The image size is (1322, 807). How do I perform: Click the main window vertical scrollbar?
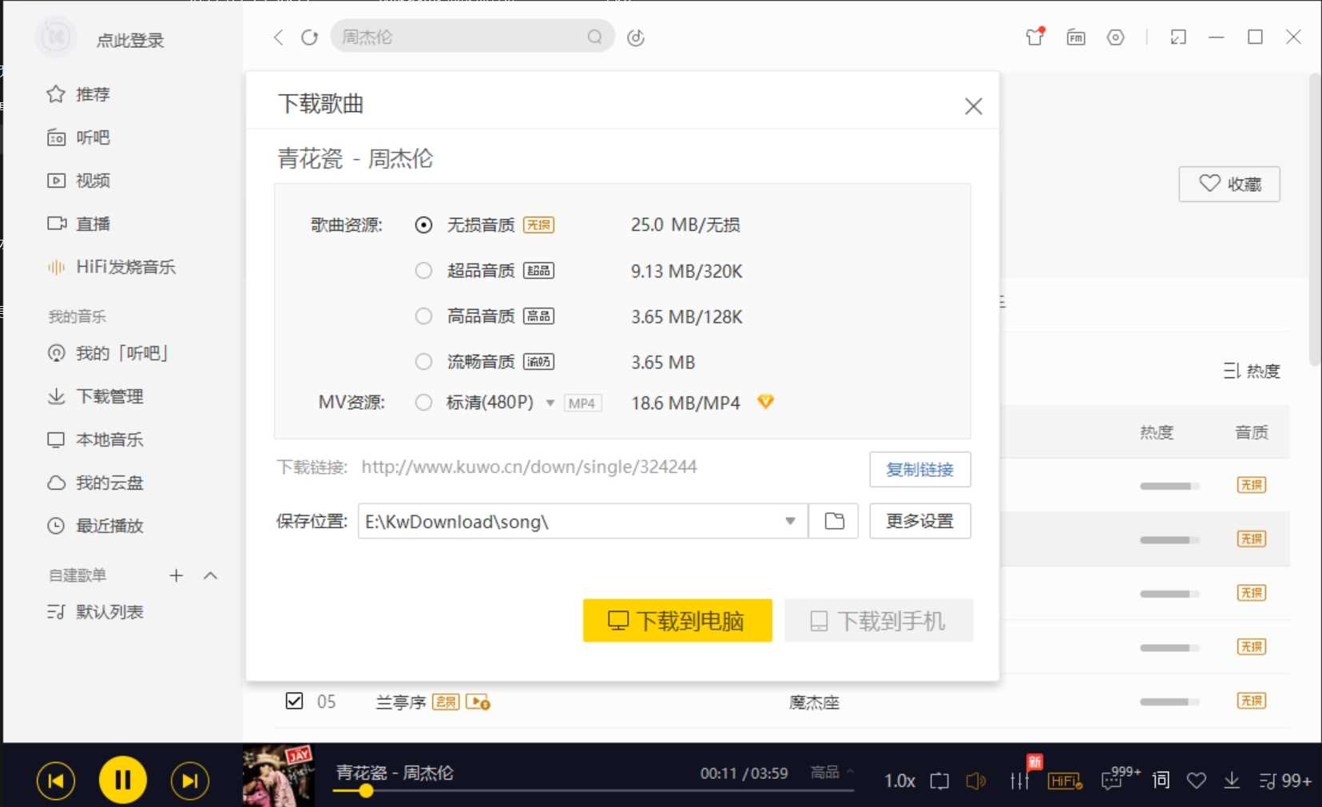pos(1315,220)
